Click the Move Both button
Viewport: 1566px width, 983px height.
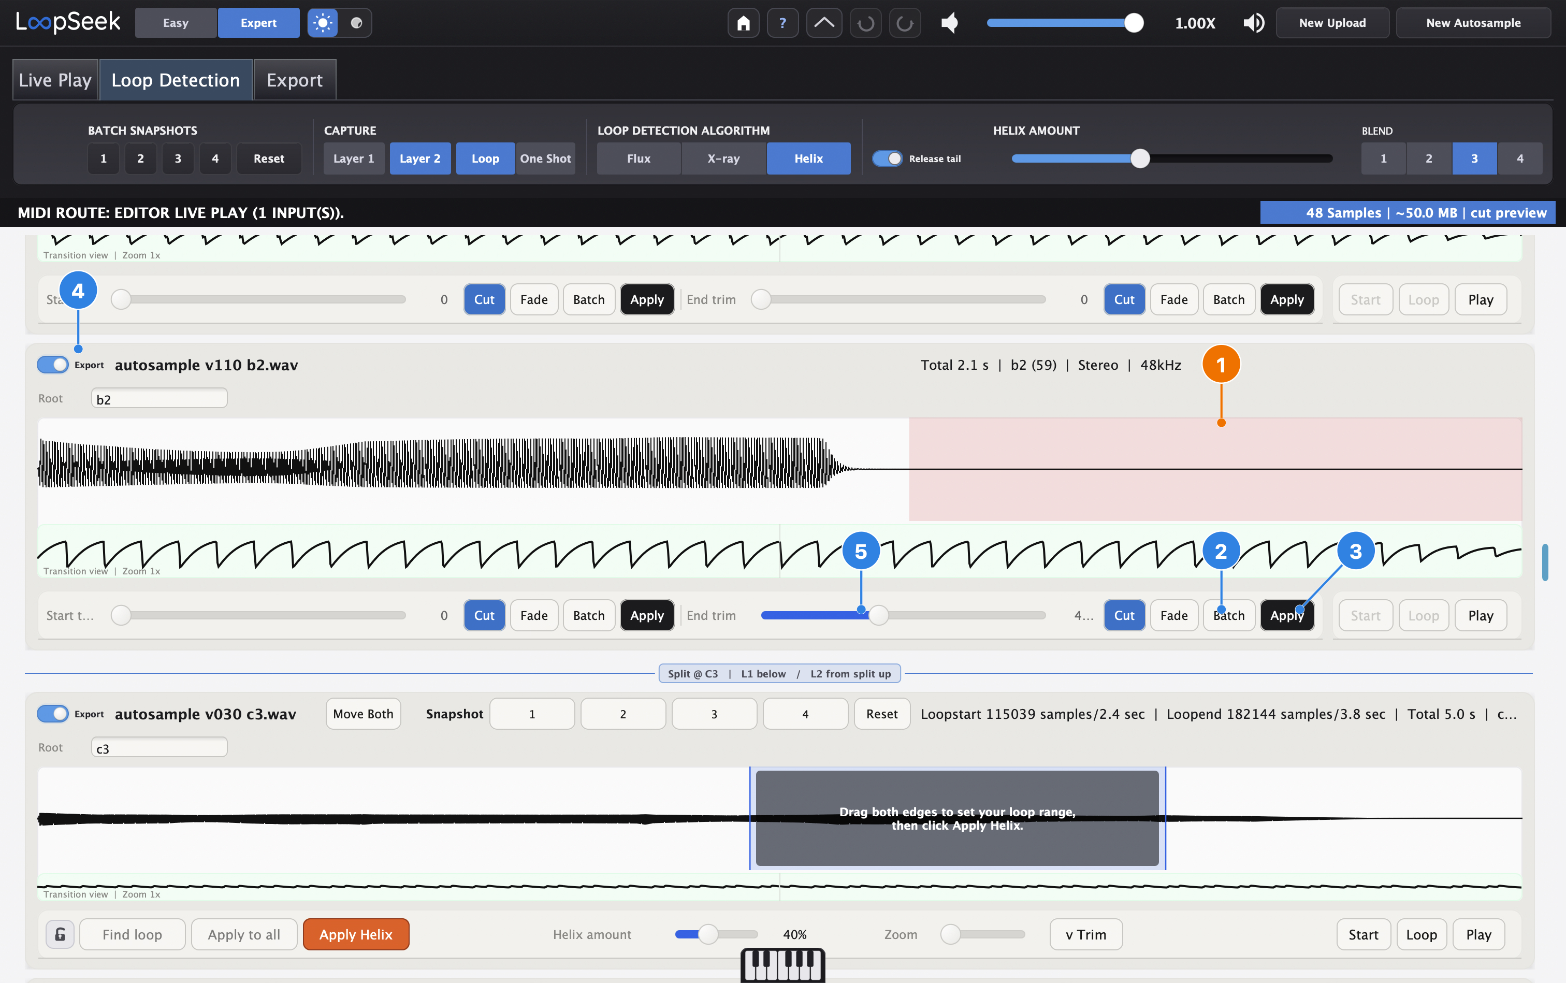click(364, 714)
